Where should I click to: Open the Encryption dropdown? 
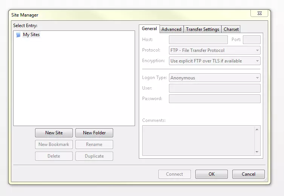click(215, 61)
